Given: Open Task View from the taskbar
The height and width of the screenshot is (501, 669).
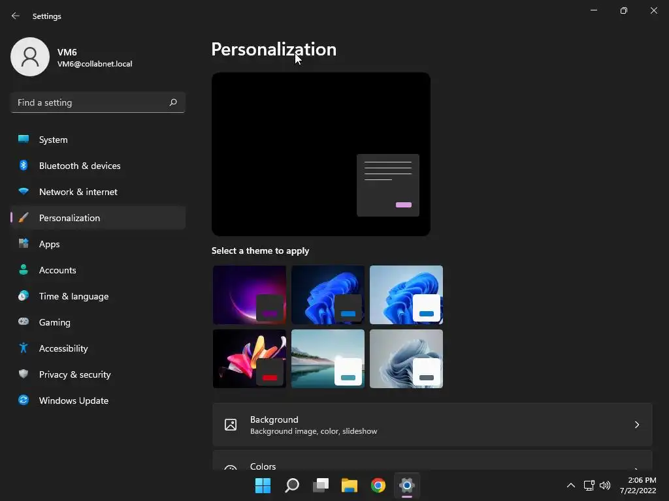Looking at the screenshot, I should coord(321,485).
